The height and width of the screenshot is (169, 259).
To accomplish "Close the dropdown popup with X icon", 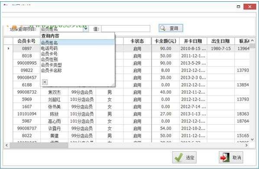I will pos(45,82).
